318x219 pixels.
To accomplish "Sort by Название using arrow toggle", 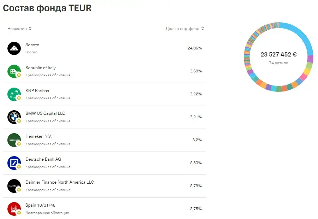I will coord(30,28).
